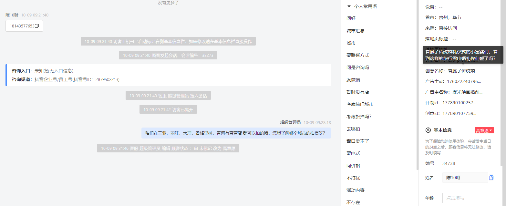
Task: Click the 姓名 field containing 陈10呀
Action: click(x=465, y=178)
